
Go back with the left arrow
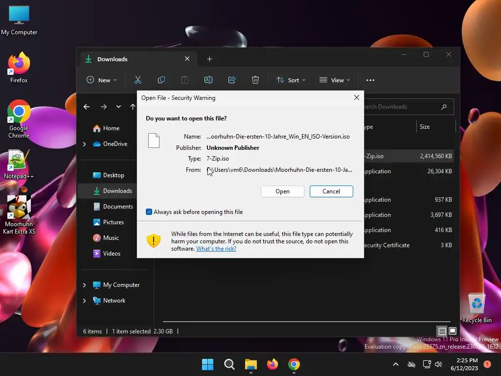87,107
